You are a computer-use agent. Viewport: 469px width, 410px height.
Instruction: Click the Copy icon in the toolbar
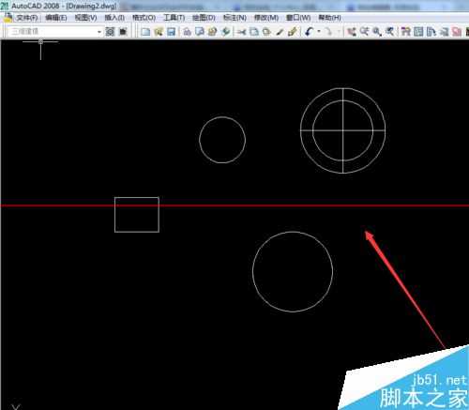(254, 32)
